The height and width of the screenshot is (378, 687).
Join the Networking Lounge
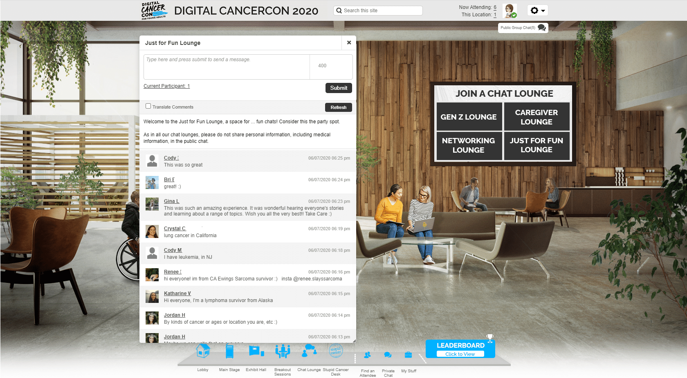coord(469,145)
